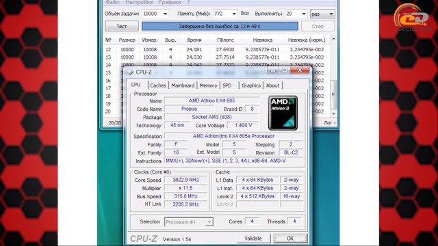Switch to the SPD tab
This screenshot has height=246, width=438.
click(227, 85)
